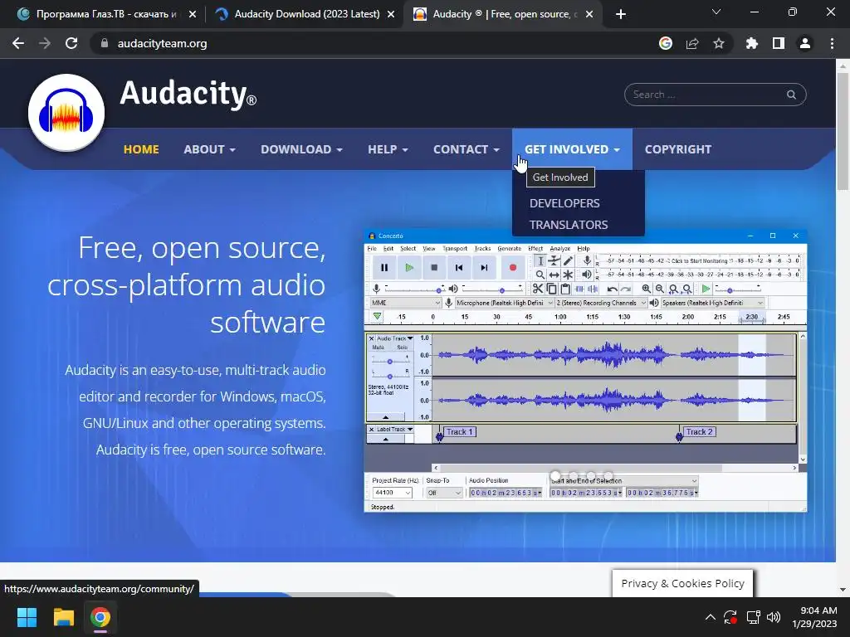Screen dimensions: 850x637
Task: Expand the CONTACT menu
Action: pos(467,149)
